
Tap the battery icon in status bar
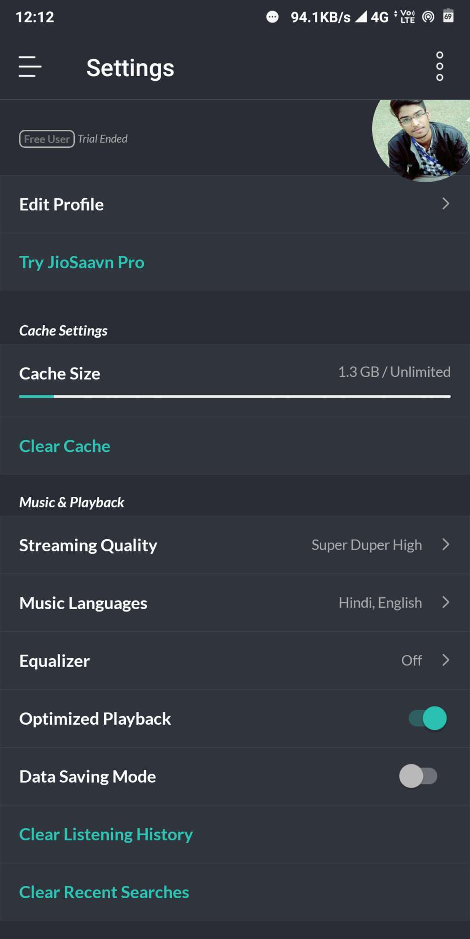(448, 17)
